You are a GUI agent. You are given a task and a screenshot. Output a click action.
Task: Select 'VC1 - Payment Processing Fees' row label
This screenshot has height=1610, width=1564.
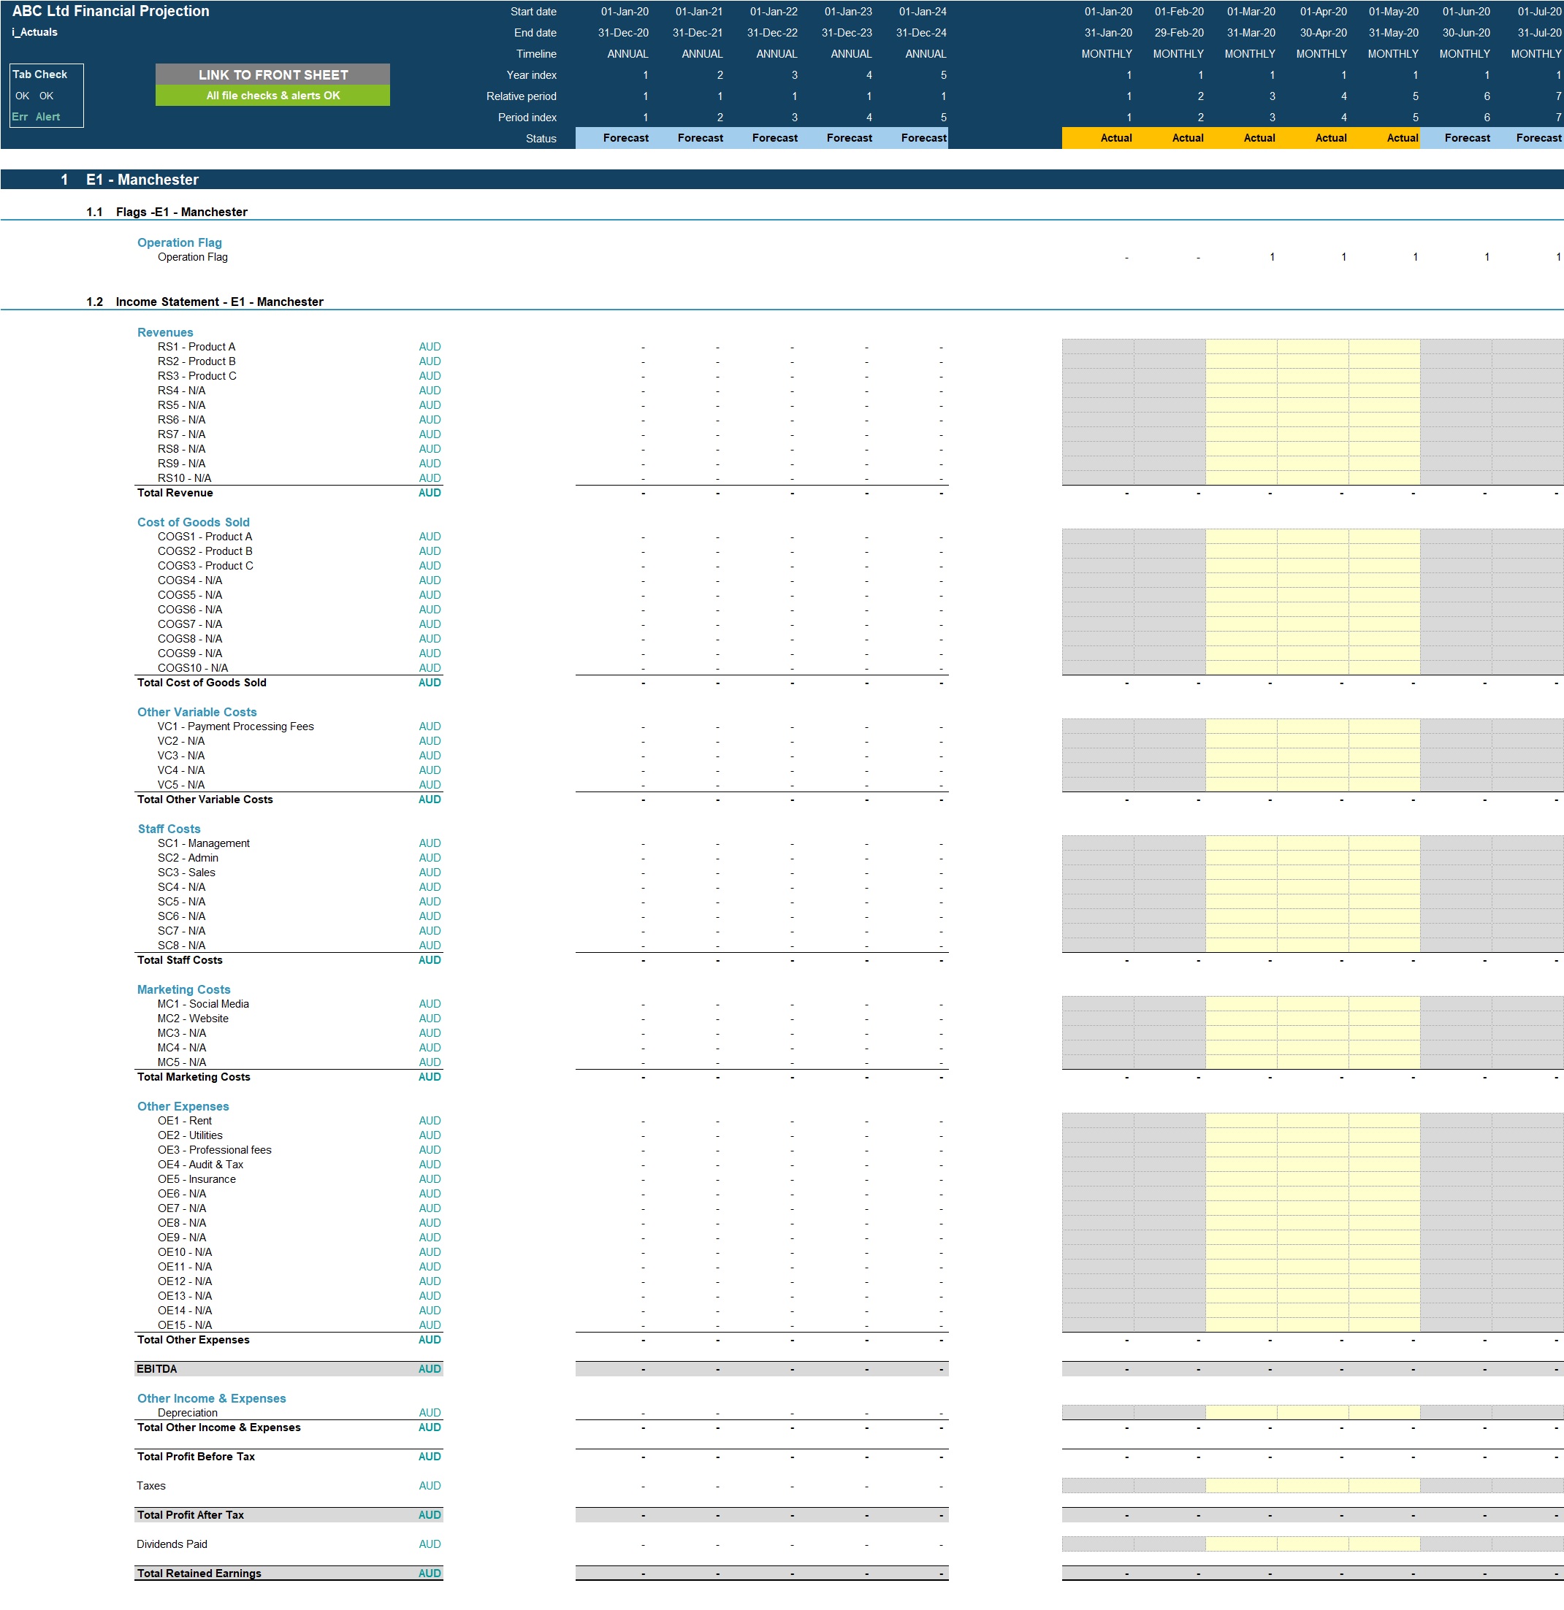pos(236,726)
